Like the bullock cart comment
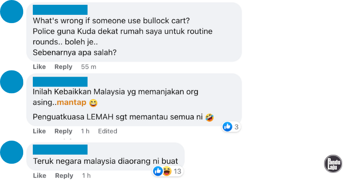 tap(39, 67)
